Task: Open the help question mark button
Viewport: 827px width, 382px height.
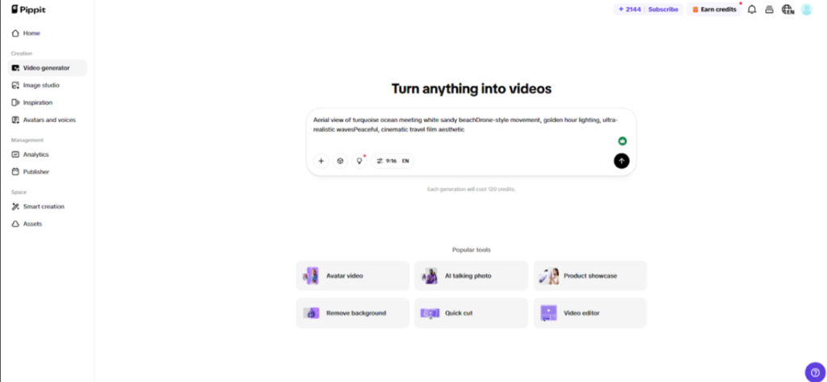Action: [x=815, y=372]
